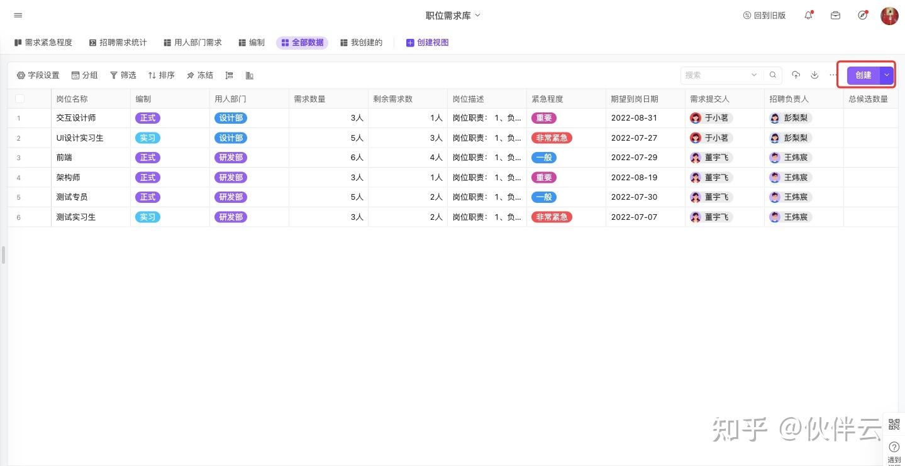Image resolution: width=905 pixels, height=466 pixels.
Task: Click the 搜索 search input field
Action: [716, 75]
